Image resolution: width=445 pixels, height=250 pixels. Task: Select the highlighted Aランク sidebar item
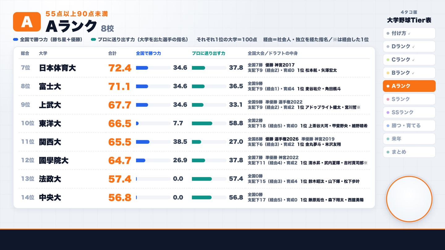409,86
